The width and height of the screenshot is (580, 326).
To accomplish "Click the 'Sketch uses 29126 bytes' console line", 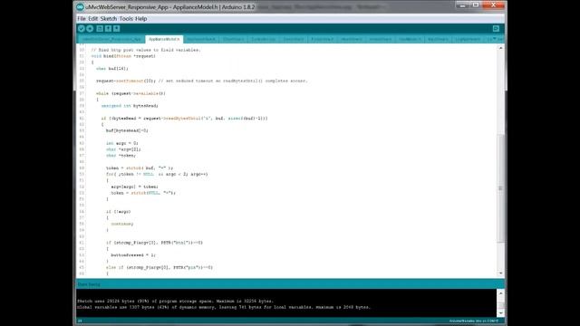I will (175, 302).
